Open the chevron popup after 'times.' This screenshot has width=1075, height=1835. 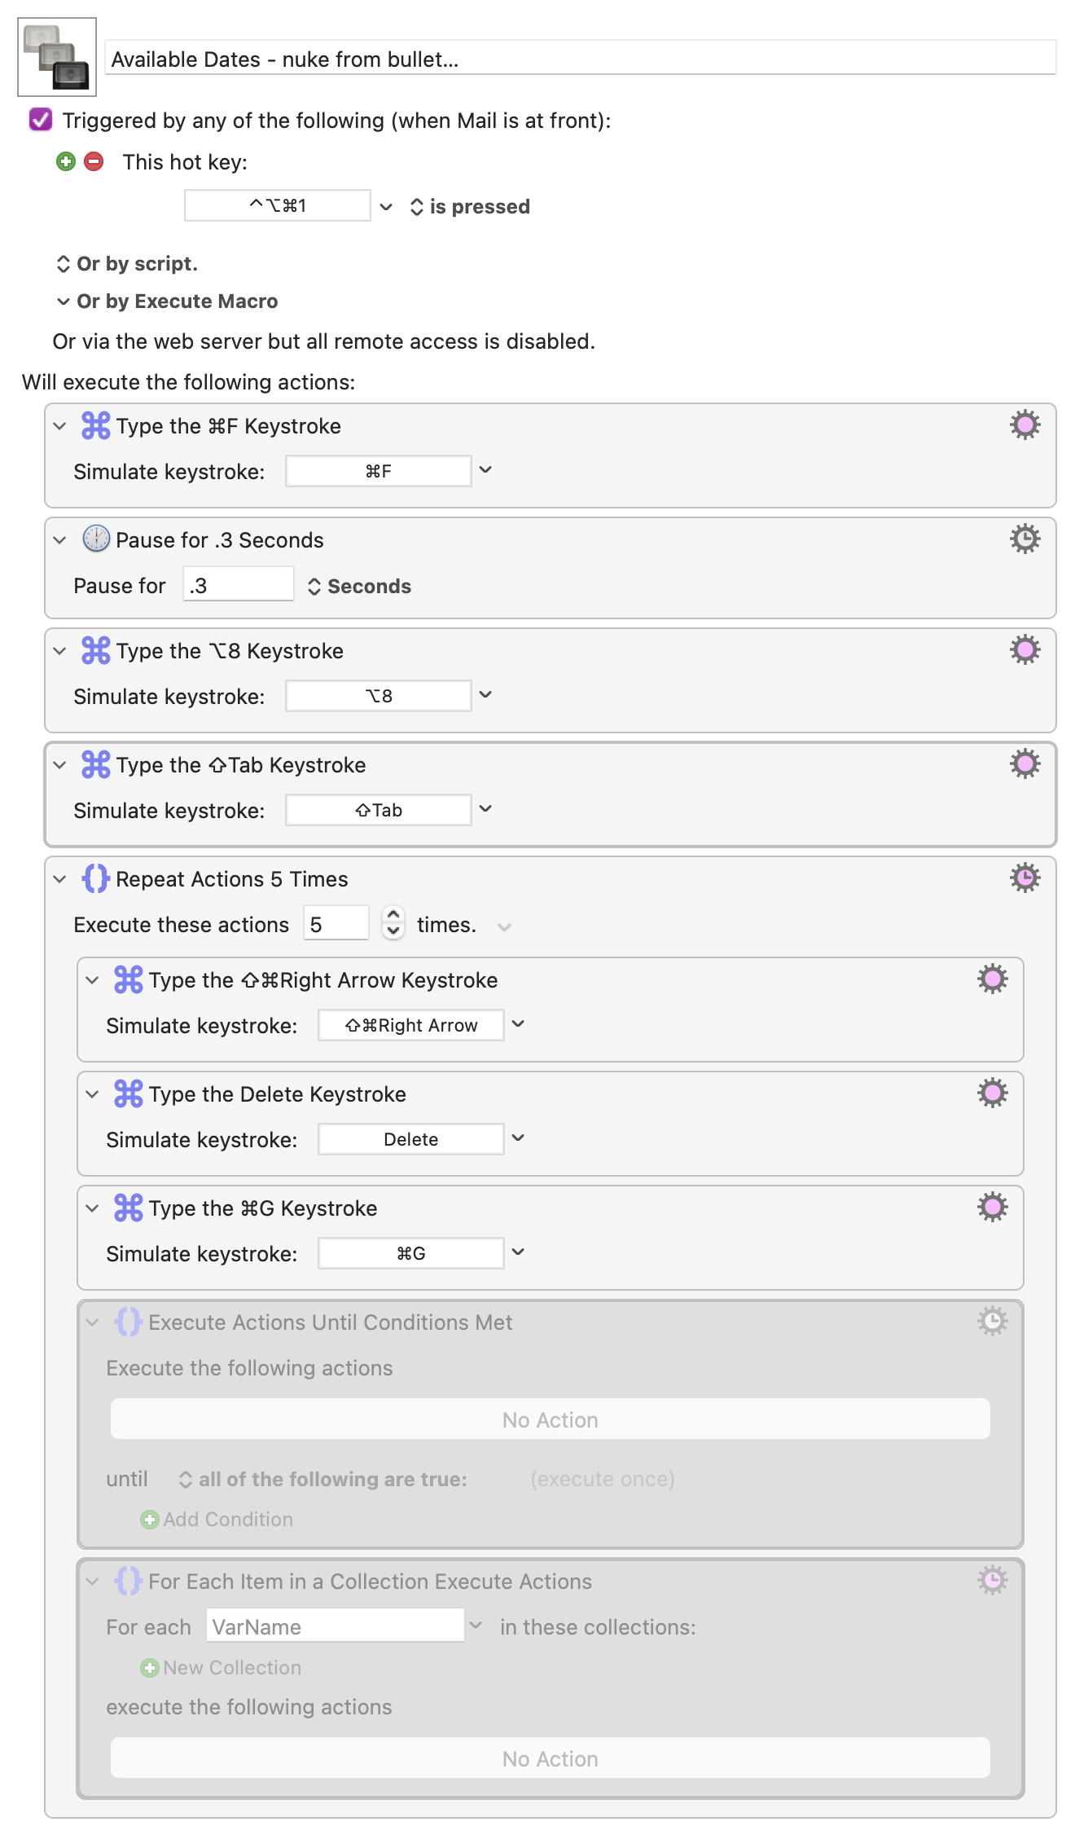tap(504, 926)
